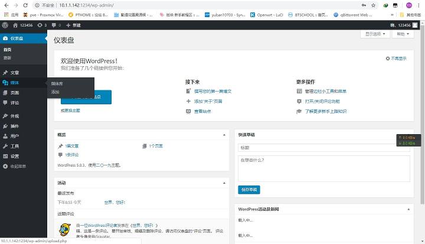Viewport: 425px width, 244px height.
Task: Select Media Library 媒体库 in flyout
Action: pyautogui.click(x=57, y=83)
